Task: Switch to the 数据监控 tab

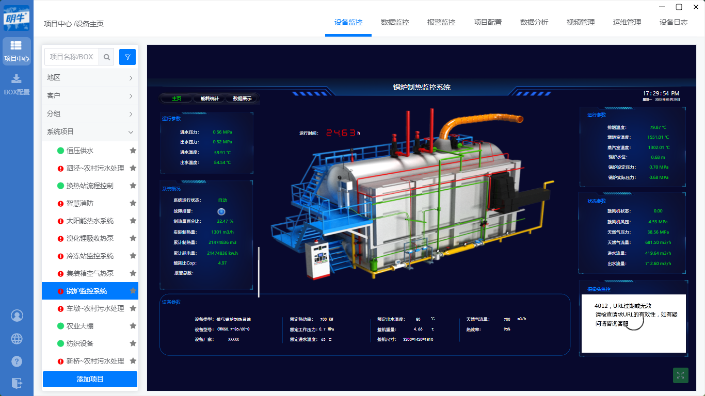Action: point(395,22)
